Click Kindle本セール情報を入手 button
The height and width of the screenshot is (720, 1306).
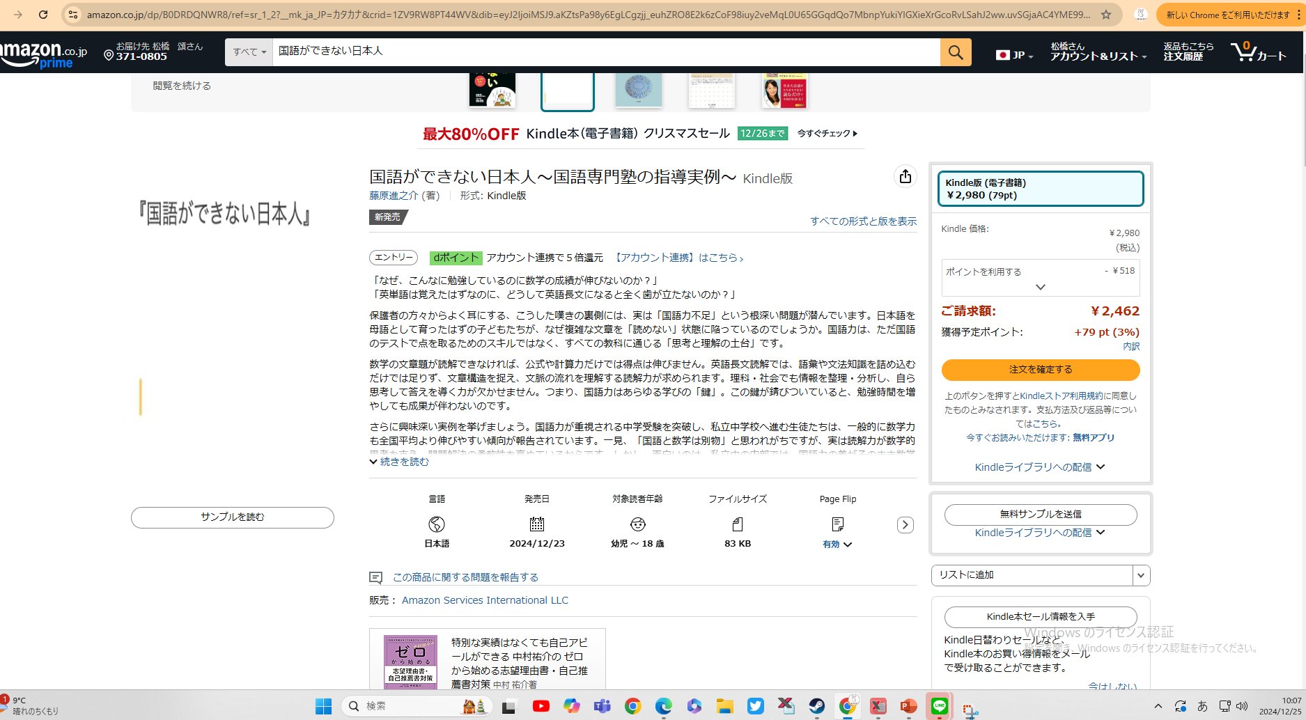pyautogui.click(x=1040, y=617)
